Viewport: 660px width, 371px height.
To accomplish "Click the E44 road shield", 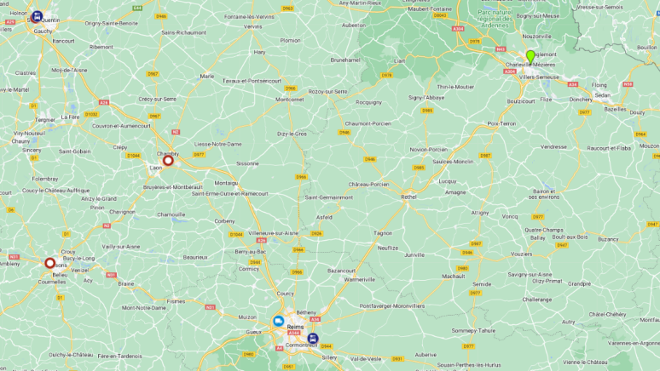I will pyautogui.click(x=137, y=8).
